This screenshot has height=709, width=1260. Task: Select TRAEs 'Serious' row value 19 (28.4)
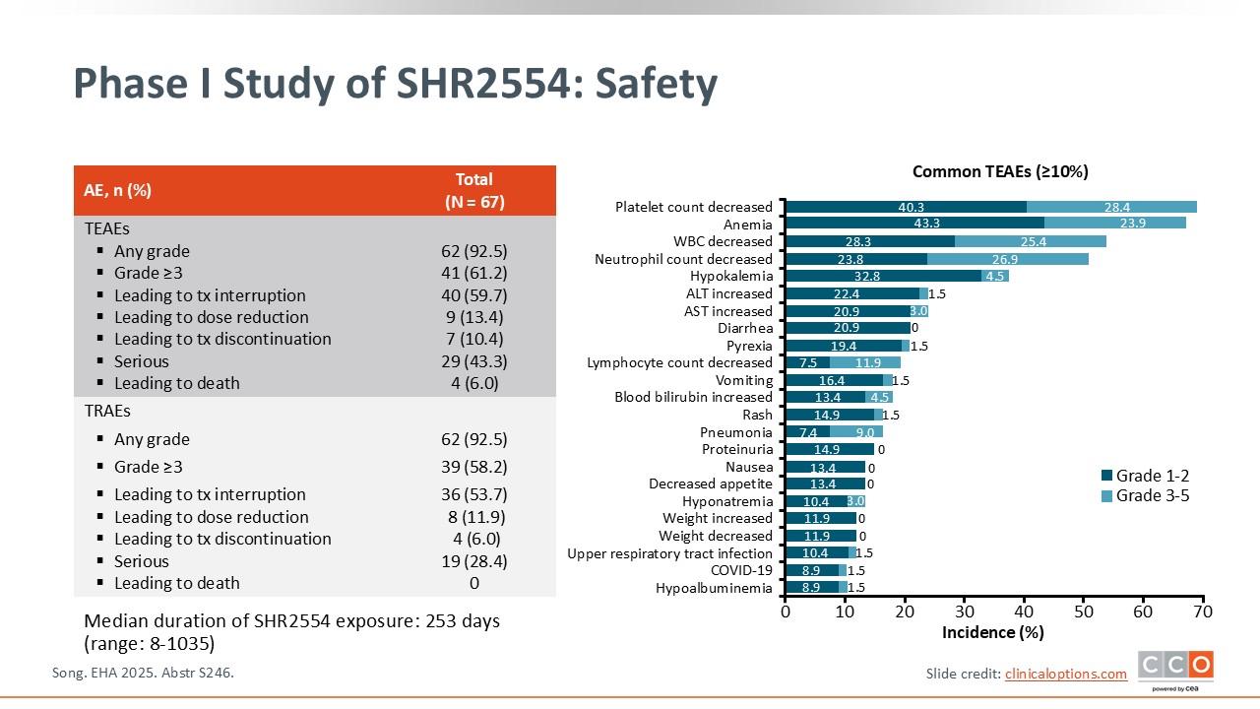click(473, 561)
